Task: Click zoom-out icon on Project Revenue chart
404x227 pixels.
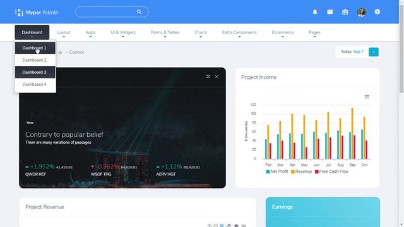Action: pos(216,226)
